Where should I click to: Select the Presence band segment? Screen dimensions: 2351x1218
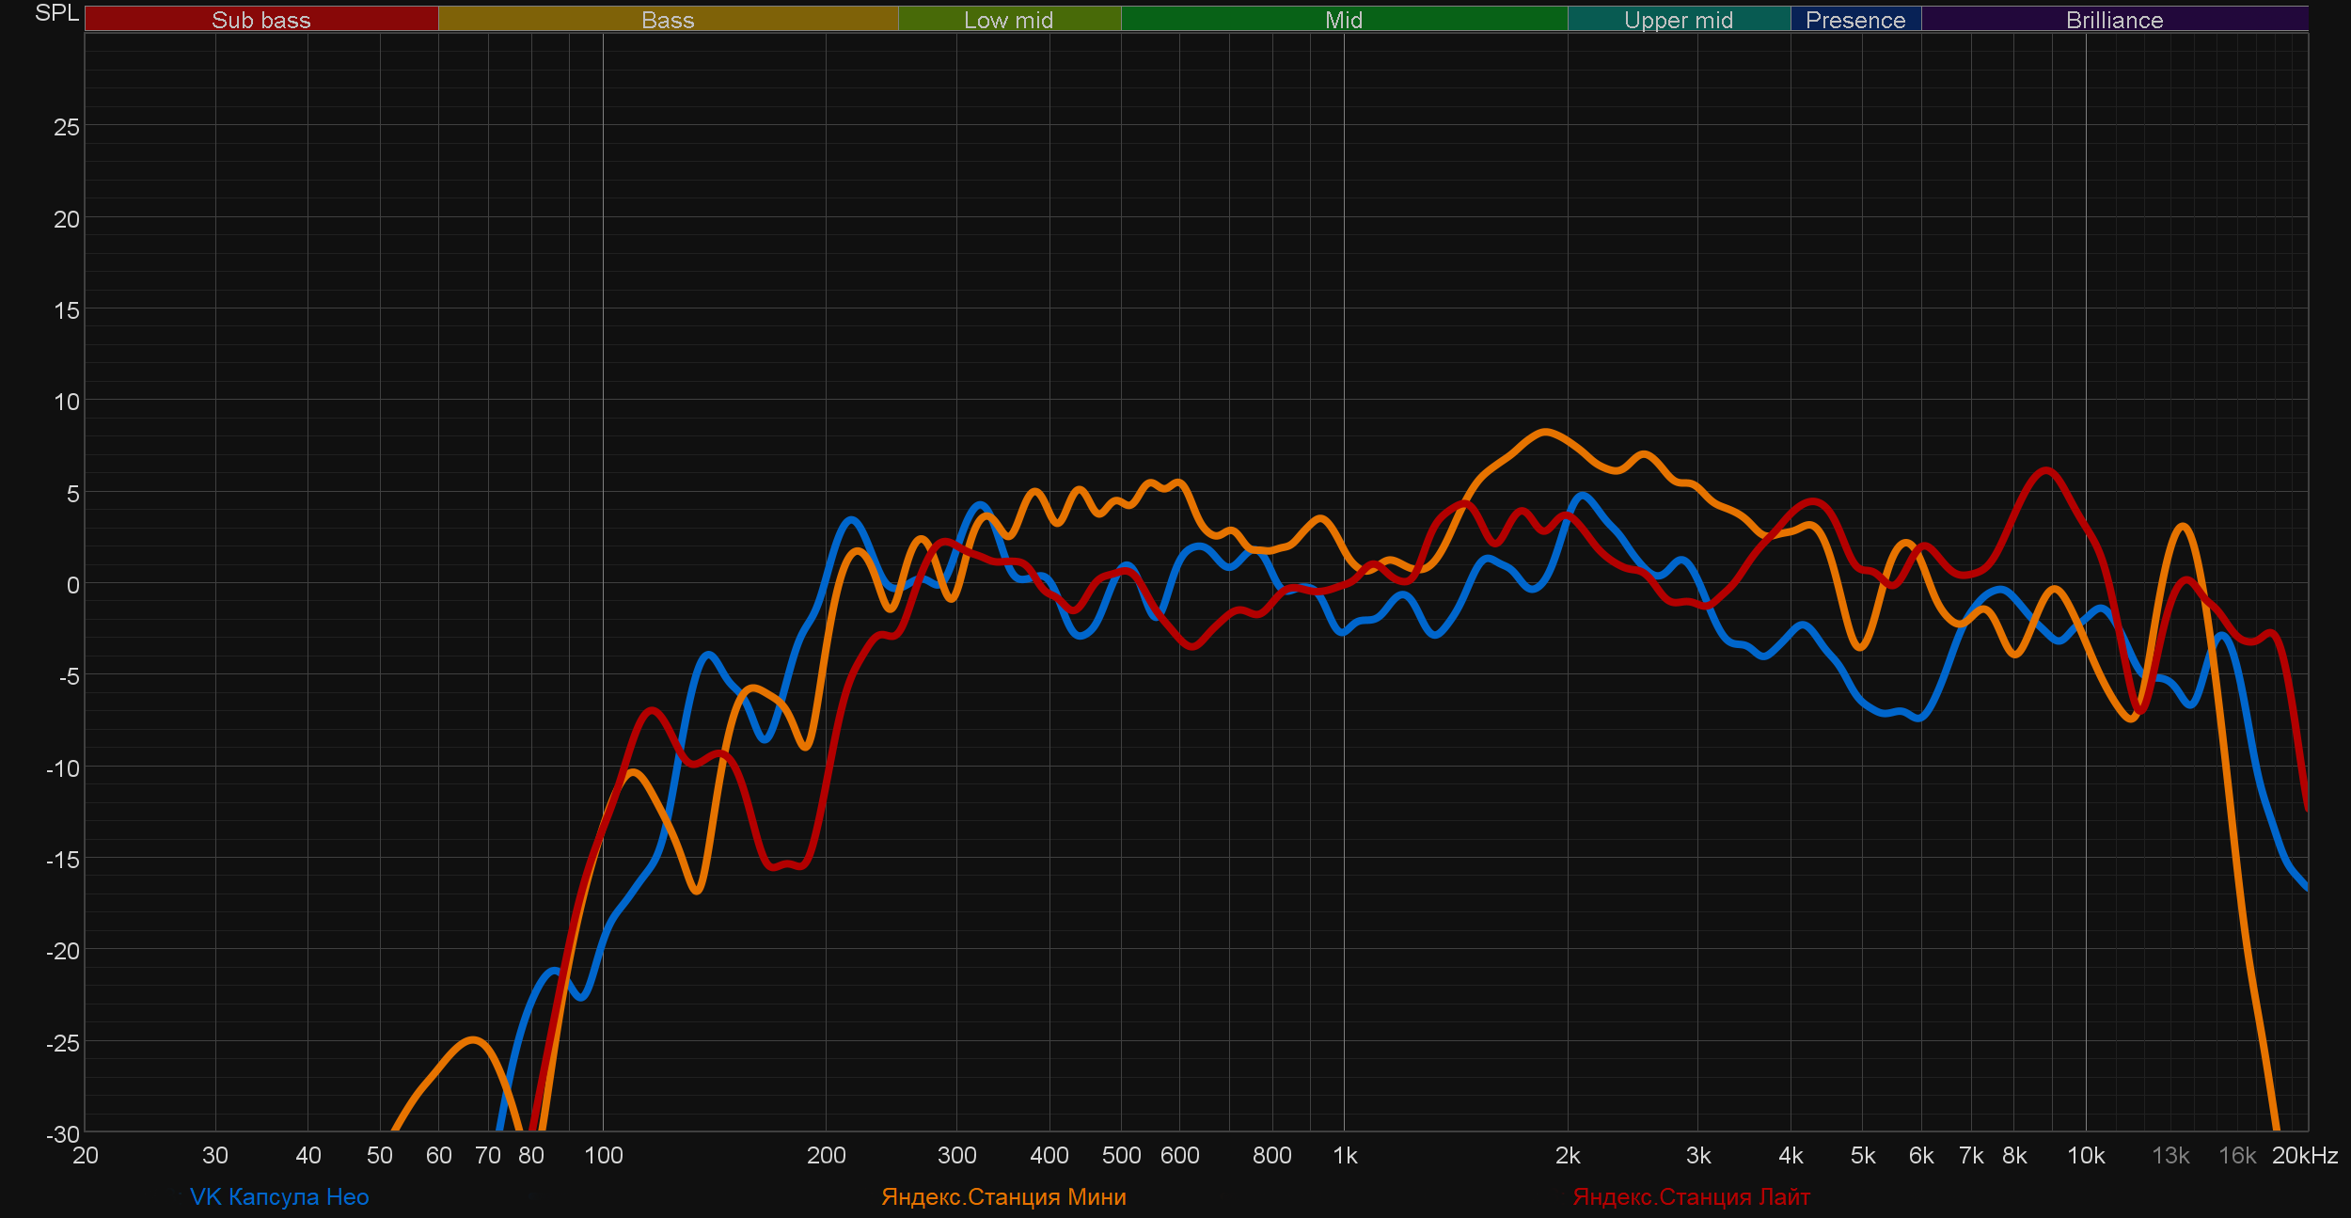1854,20
